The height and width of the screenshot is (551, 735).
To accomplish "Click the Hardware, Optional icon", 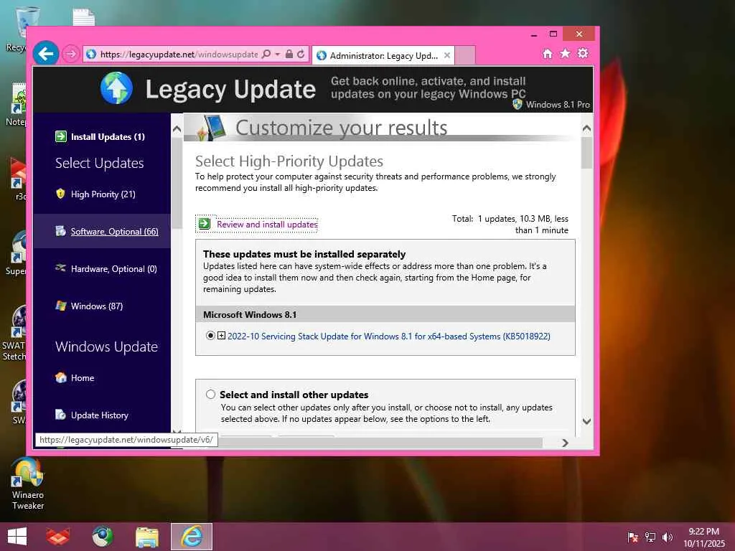I will [60, 268].
